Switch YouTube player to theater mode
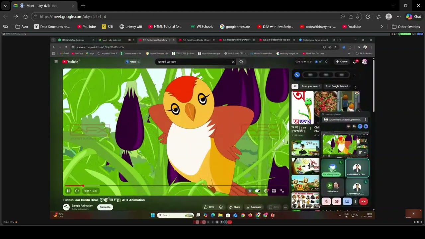Screen dimensions: 425x239 [274, 191]
